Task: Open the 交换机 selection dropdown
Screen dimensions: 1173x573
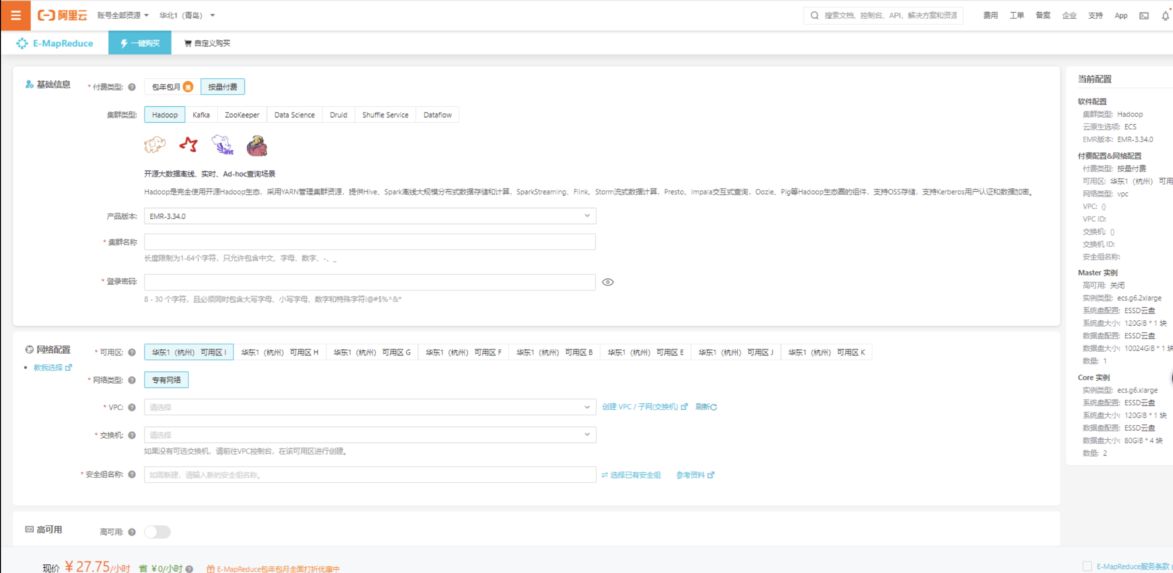Action: coord(370,435)
